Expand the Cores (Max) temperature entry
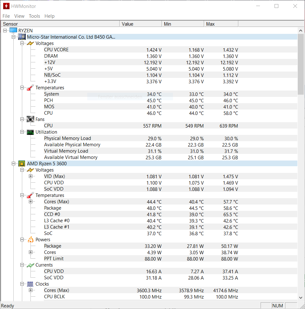Image resolution: width=305 pixels, height=309 pixels. pyautogui.click(x=30, y=201)
